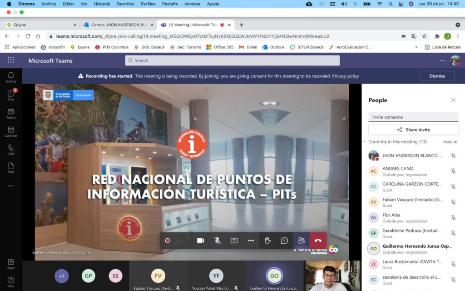Reload the current page
The width and height of the screenshot is (465, 291).
[28, 36]
